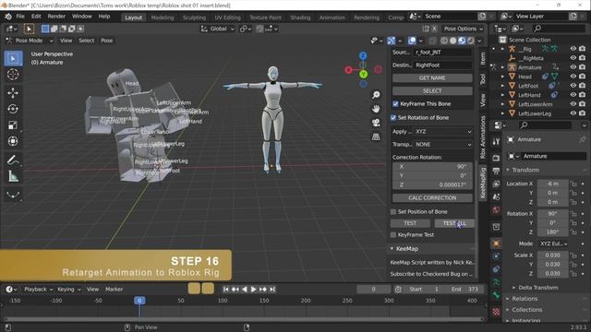Toggle visibility of _Rig in outliner
Screen dimensions: 591x332
point(573,49)
